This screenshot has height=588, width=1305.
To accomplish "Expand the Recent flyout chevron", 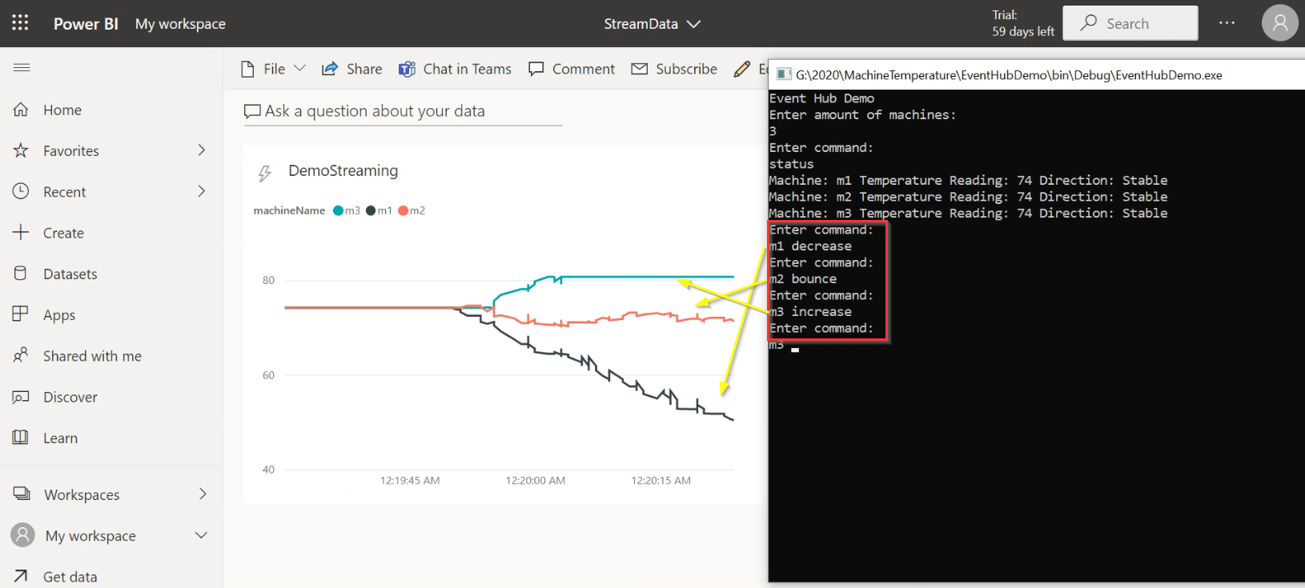I will coord(202,191).
